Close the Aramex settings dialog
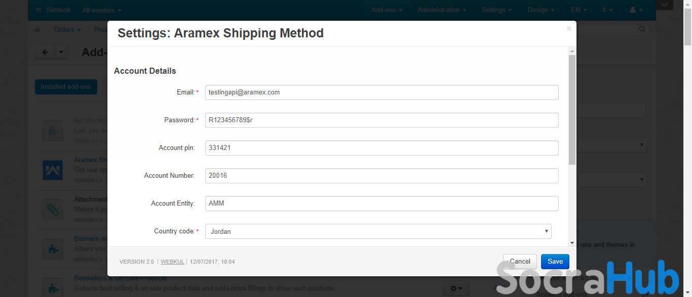The image size is (692, 297). pos(569,29)
